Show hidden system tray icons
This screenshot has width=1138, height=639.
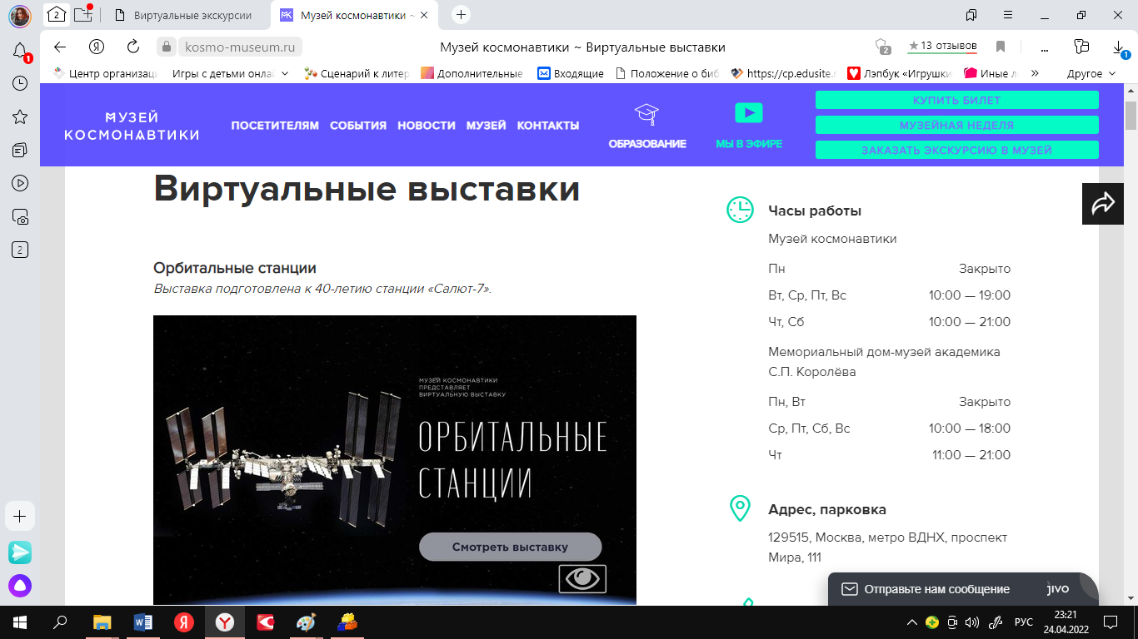pos(911,622)
